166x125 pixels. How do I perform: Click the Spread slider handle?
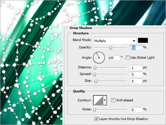point(94,74)
